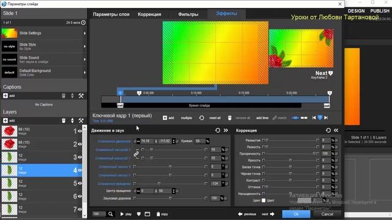392x220 pixels.
Task: Expand the Default Background arrow
Action: (x=85, y=73)
